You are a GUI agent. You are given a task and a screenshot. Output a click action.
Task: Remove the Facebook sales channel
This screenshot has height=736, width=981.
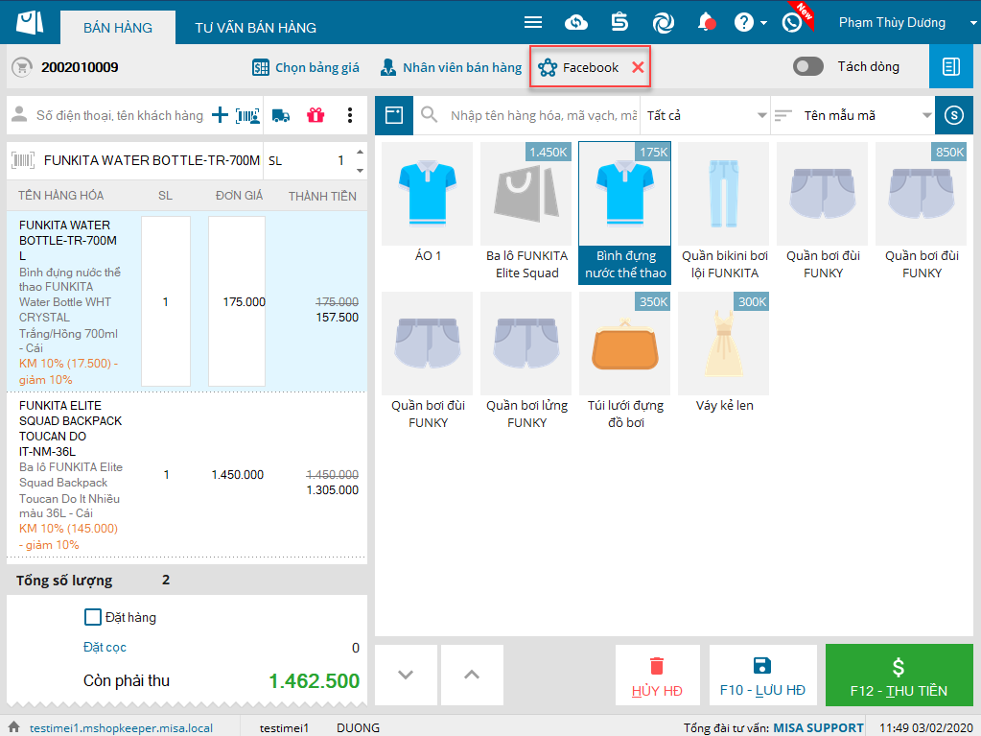[638, 67]
